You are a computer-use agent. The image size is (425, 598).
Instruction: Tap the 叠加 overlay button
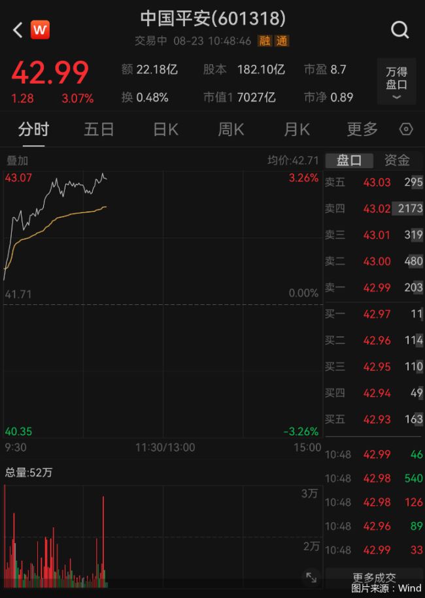click(x=17, y=161)
